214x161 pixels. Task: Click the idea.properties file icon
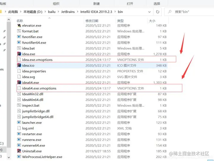[x=19, y=71]
